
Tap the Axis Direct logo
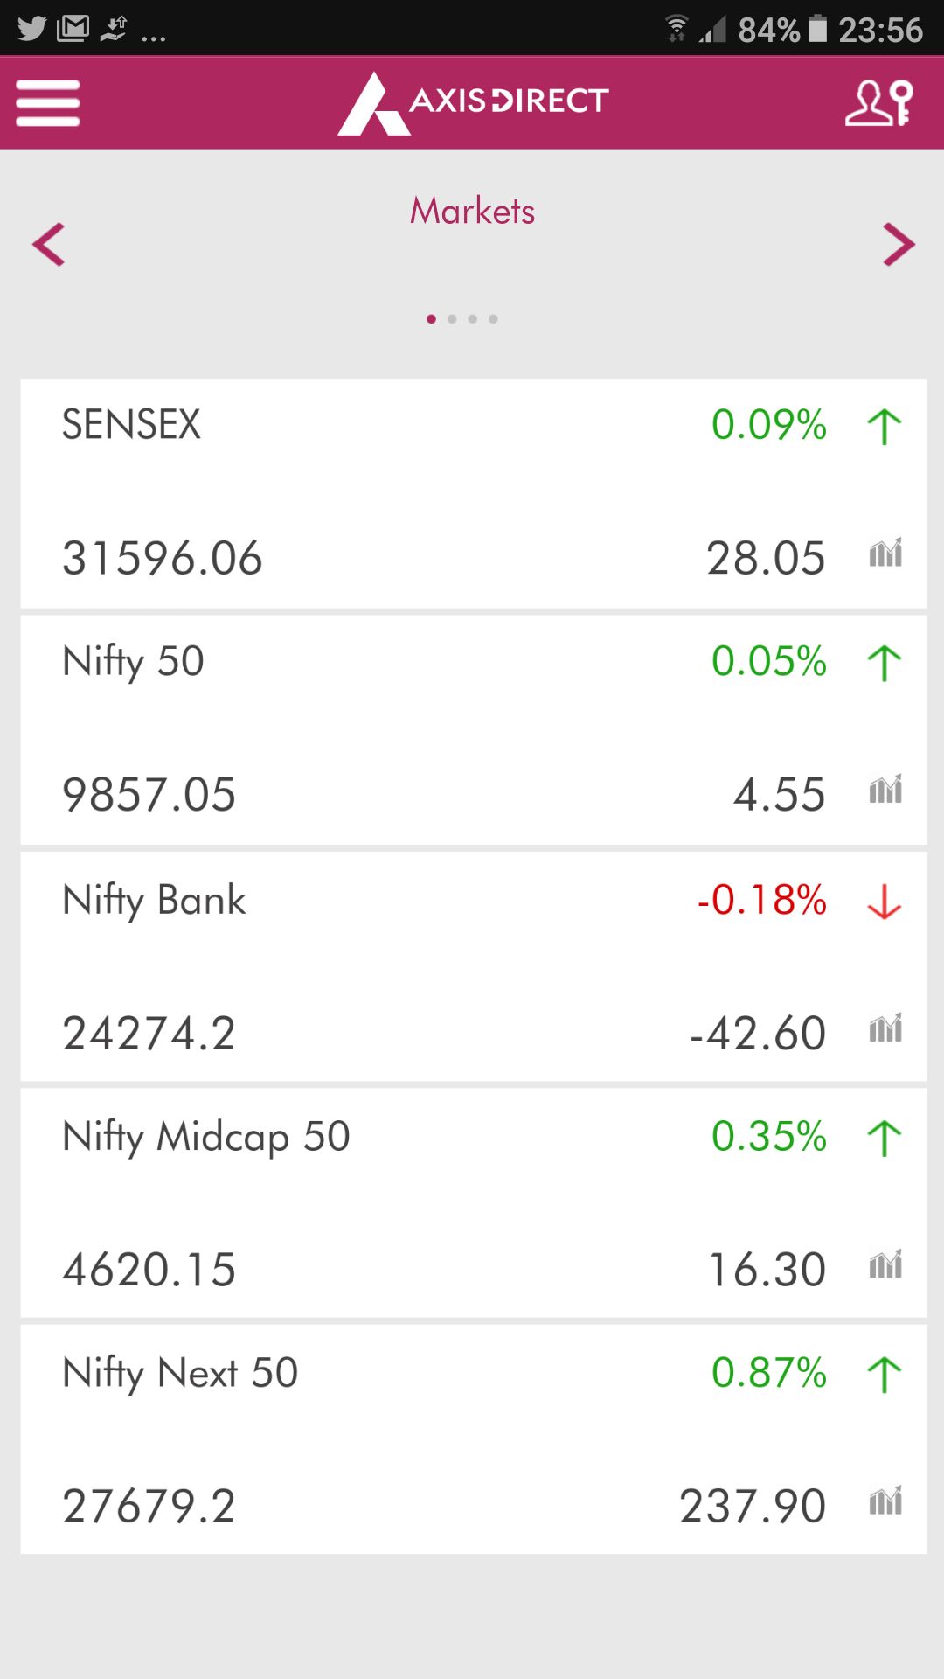[473, 102]
